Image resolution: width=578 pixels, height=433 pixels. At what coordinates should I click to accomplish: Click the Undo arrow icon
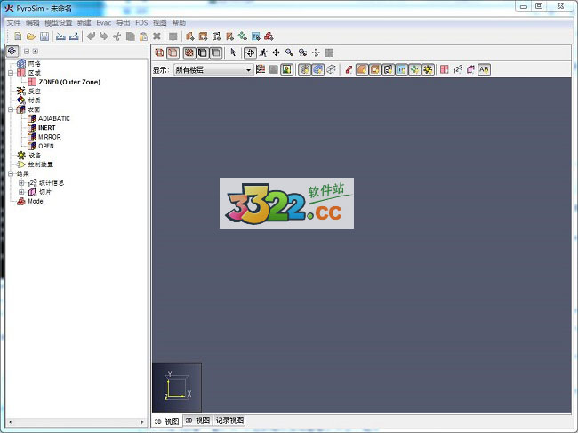click(x=91, y=36)
